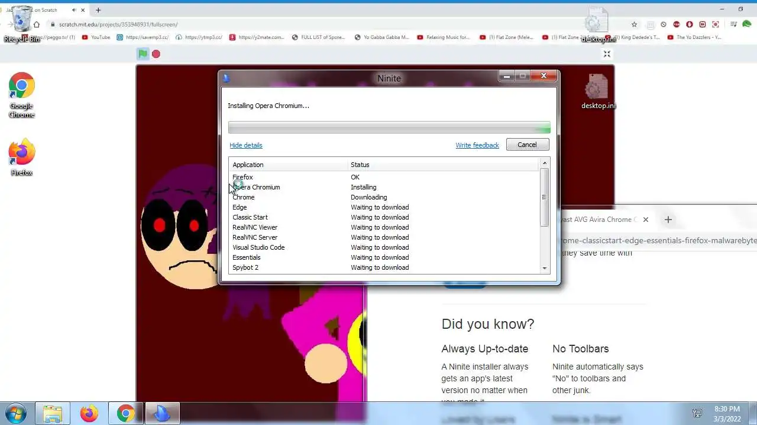The width and height of the screenshot is (757, 425).
Task: Open the y2mate.com bookmark
Action: point(257,37)
